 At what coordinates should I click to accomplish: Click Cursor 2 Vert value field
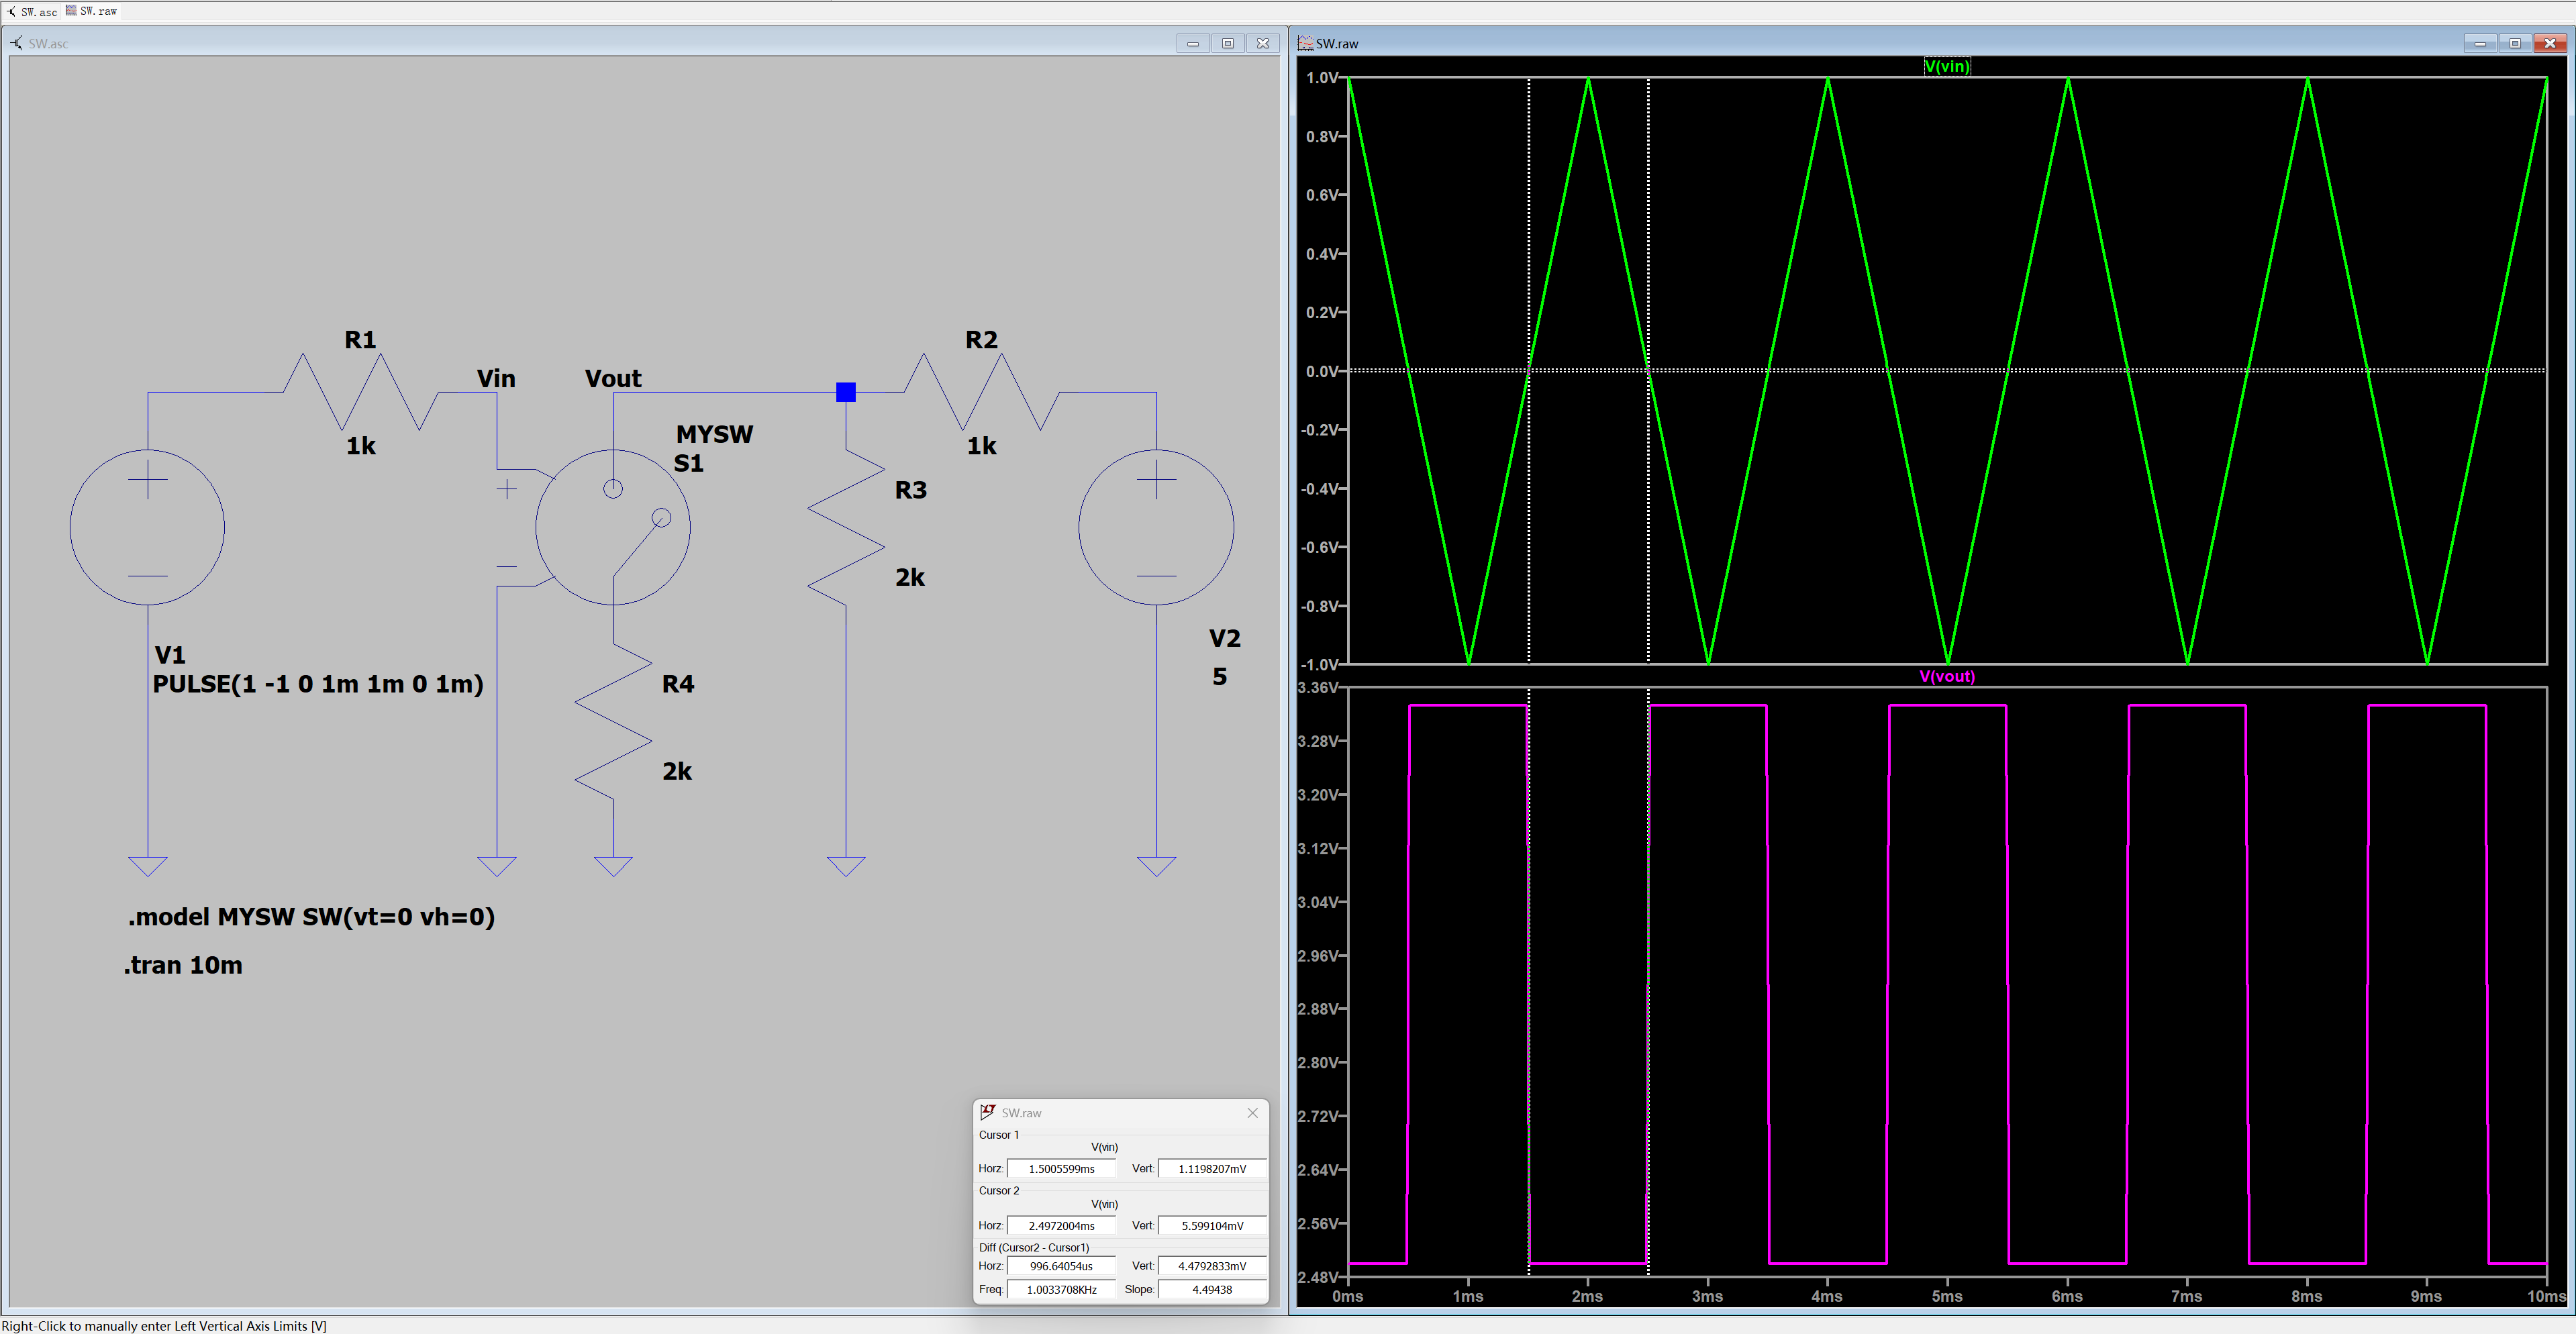1212,1225
